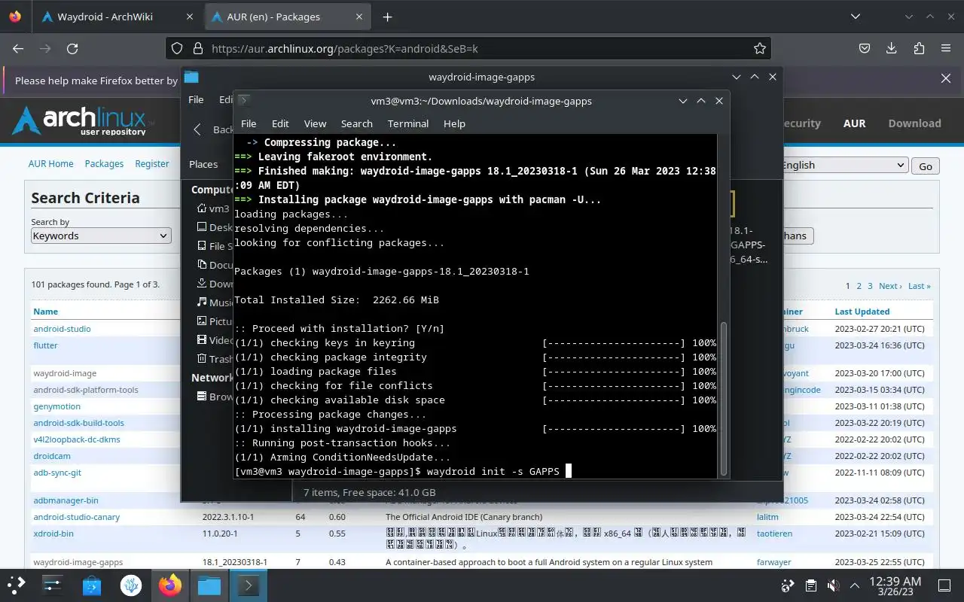
Task: Bookmark this page with star icon
Action: (x=760, y=48)
